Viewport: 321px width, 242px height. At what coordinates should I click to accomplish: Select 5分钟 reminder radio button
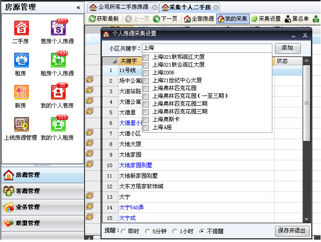point(147,231)
